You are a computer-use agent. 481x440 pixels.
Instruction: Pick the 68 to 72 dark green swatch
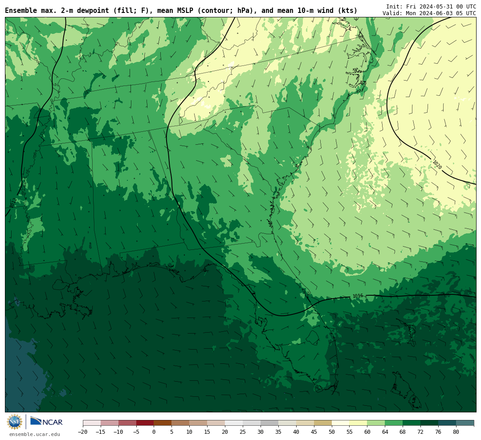[412, 423]
